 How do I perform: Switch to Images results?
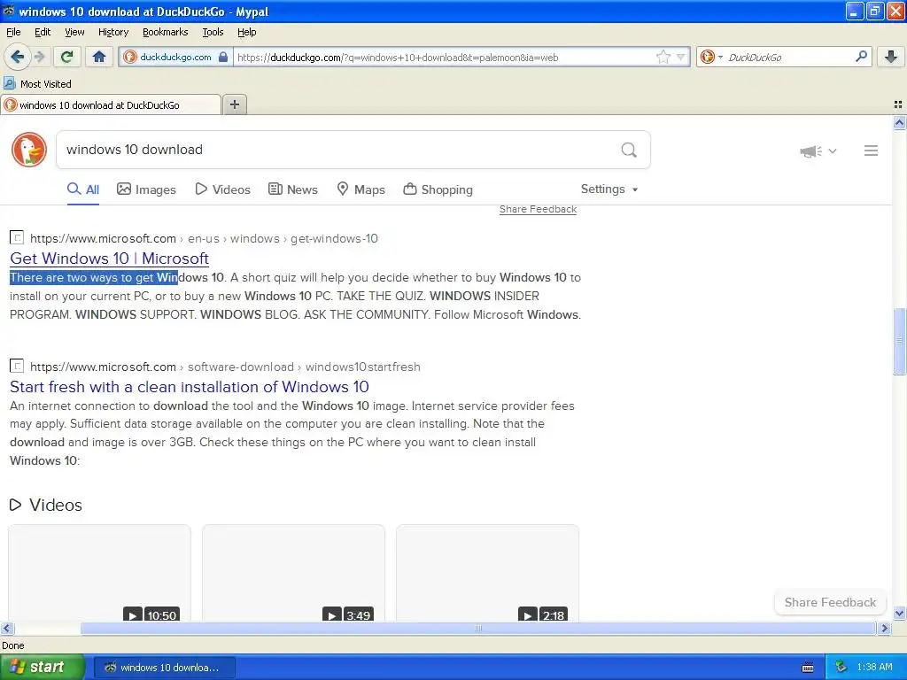[x=146, y=189]
